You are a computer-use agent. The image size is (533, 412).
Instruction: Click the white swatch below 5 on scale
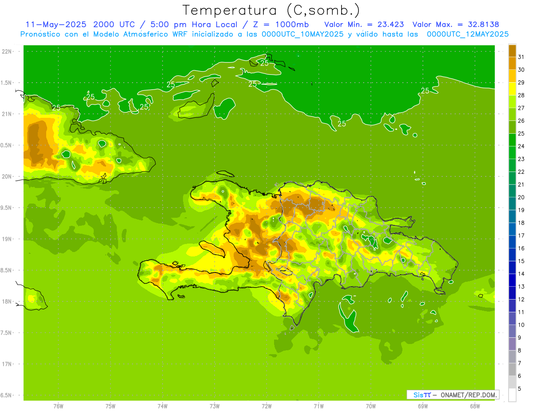point(512,395)
